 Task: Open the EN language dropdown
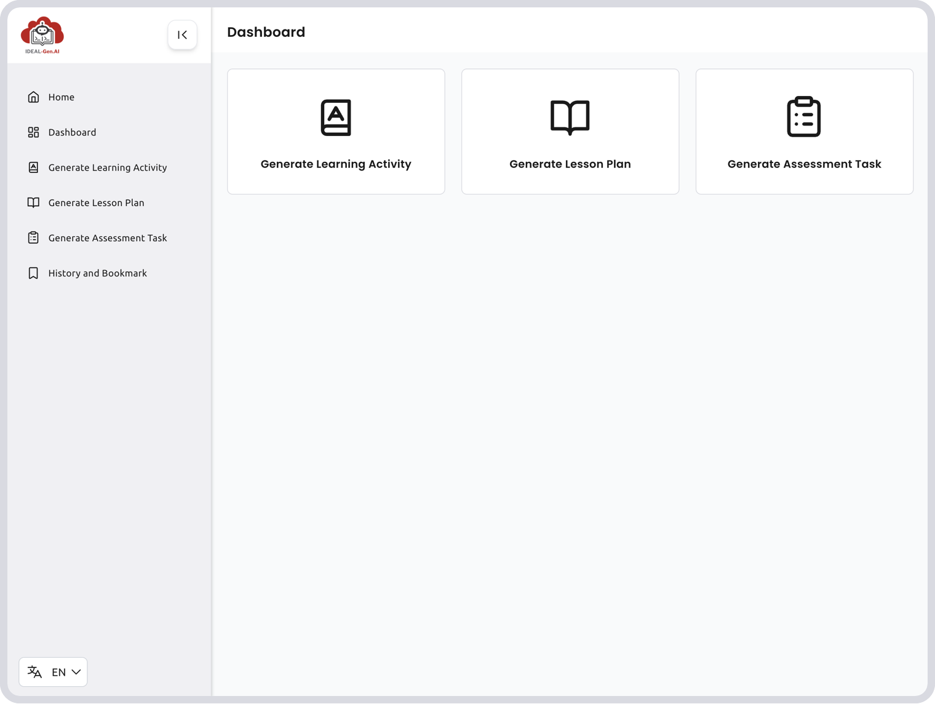click(53, 672)
